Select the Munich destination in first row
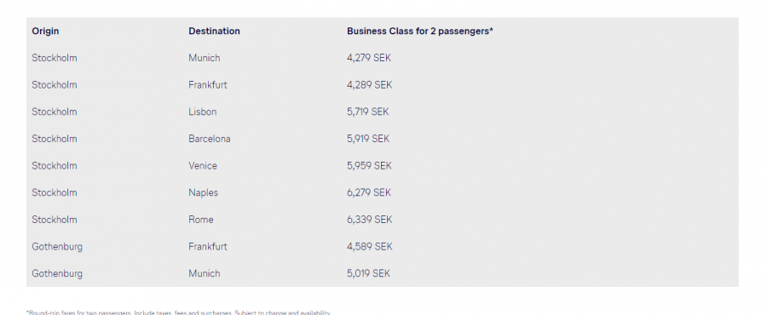 (204, 58)
